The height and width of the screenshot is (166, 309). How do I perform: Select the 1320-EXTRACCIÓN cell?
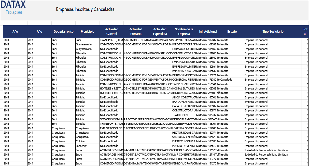[x=160, y=128]
